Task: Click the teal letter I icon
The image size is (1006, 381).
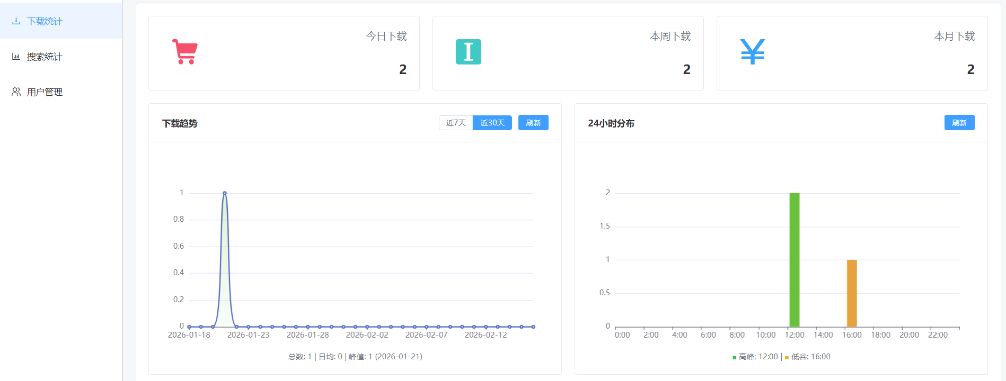Action: click(468, 52)
